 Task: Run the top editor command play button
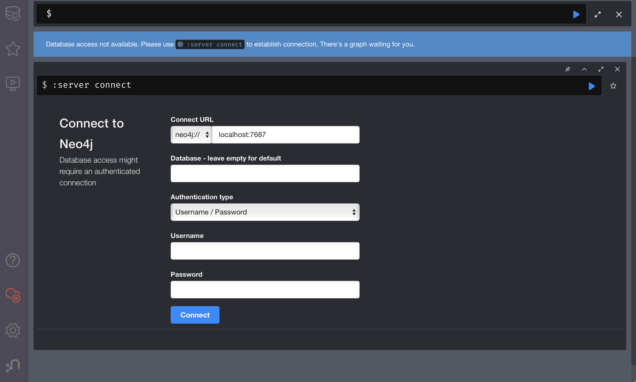point(576,14)
